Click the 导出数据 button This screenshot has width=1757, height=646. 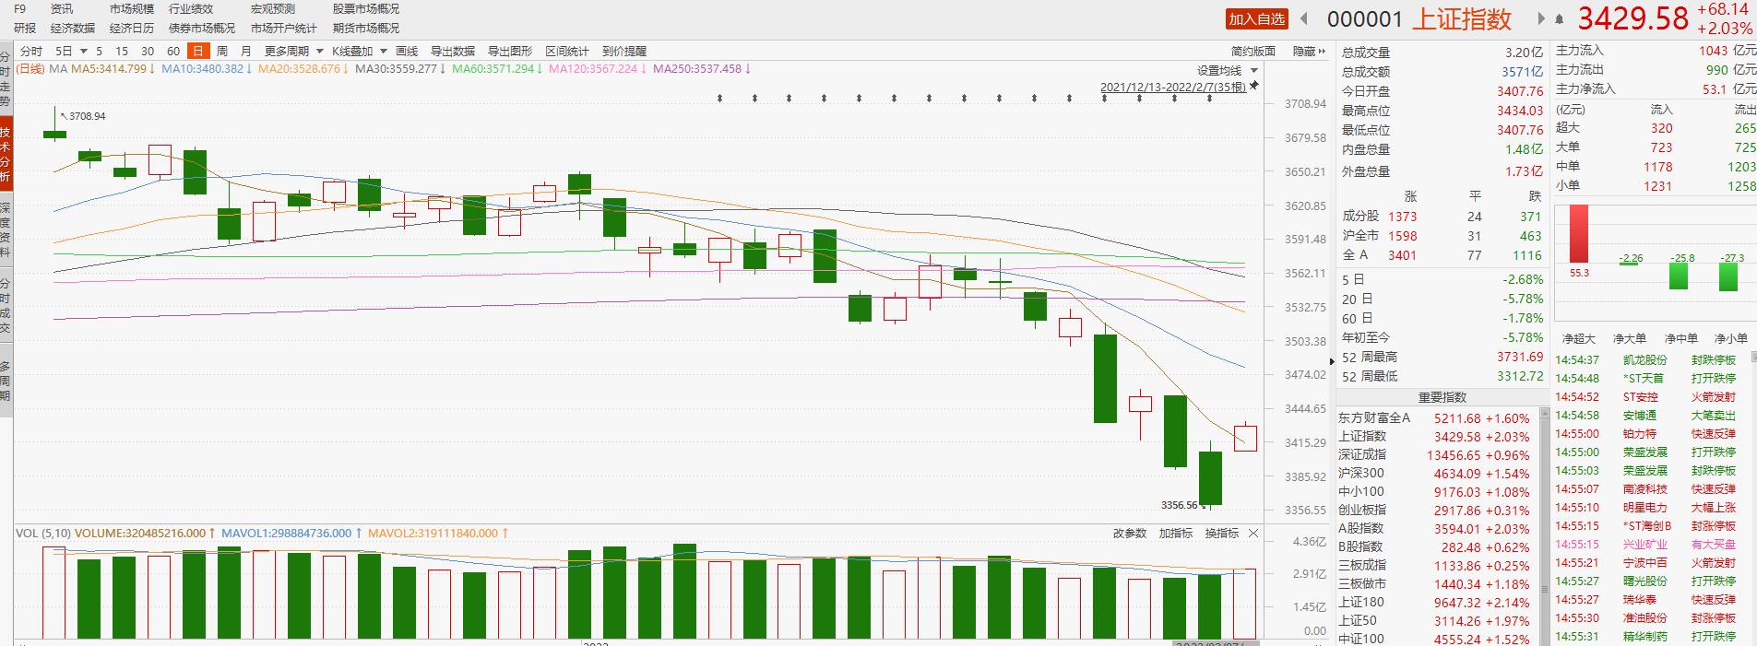(452, 52)
